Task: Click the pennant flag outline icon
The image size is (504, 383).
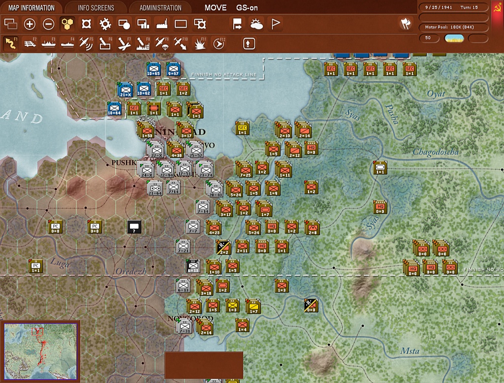Action: tap(276, 24)
